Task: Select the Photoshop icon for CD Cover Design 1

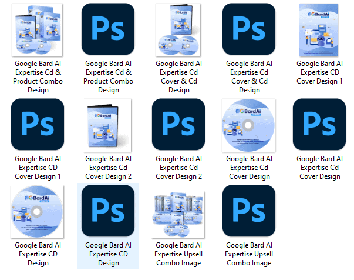Action: pyautogui.click(x=38, y=124)
